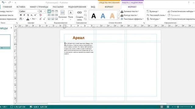Select align top center option
The width and height of the screenshot is (195, 109).
53,12
